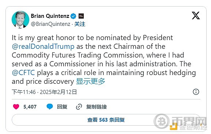Open Brian Quintenz's profile picture
Image resolution: width=211 pixels, height=134 pixels.
[x=20, y=20]
